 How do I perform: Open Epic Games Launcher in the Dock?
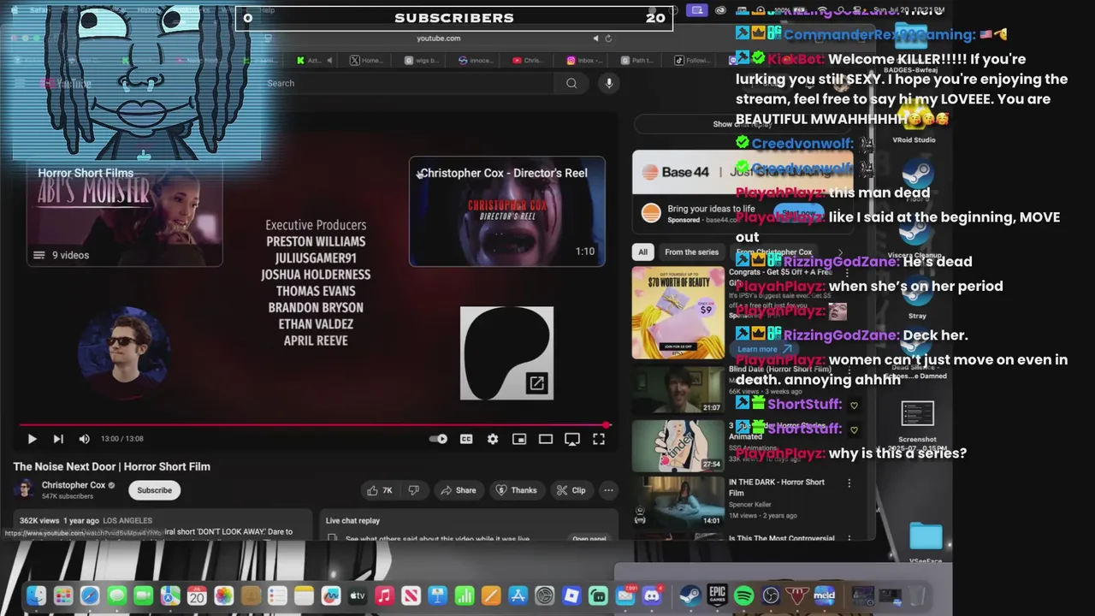(717, 595)
